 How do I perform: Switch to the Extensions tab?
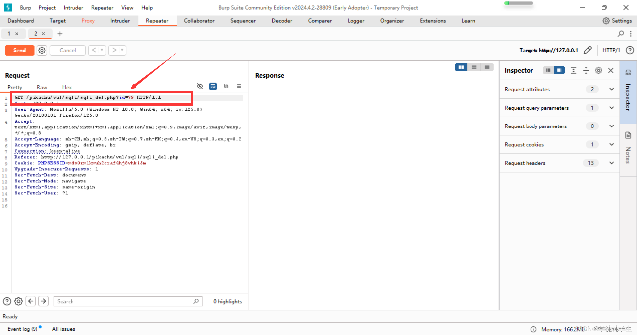433,21
